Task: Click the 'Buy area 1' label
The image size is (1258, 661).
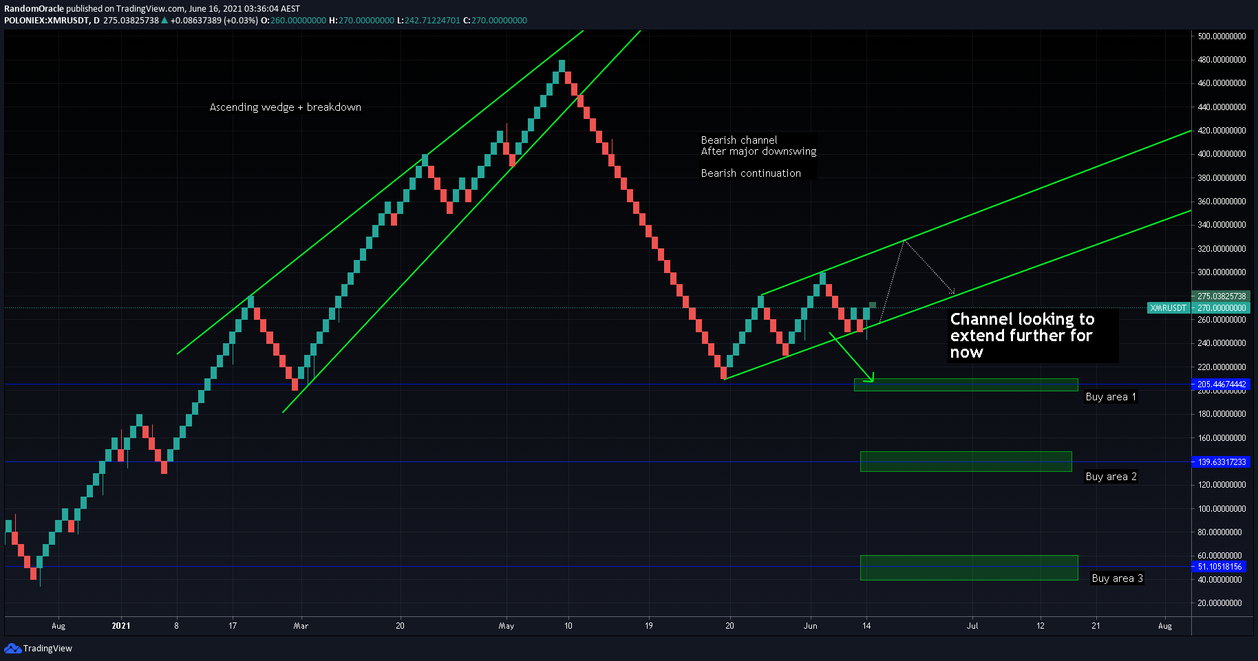Action: [x=1111, y=397]
